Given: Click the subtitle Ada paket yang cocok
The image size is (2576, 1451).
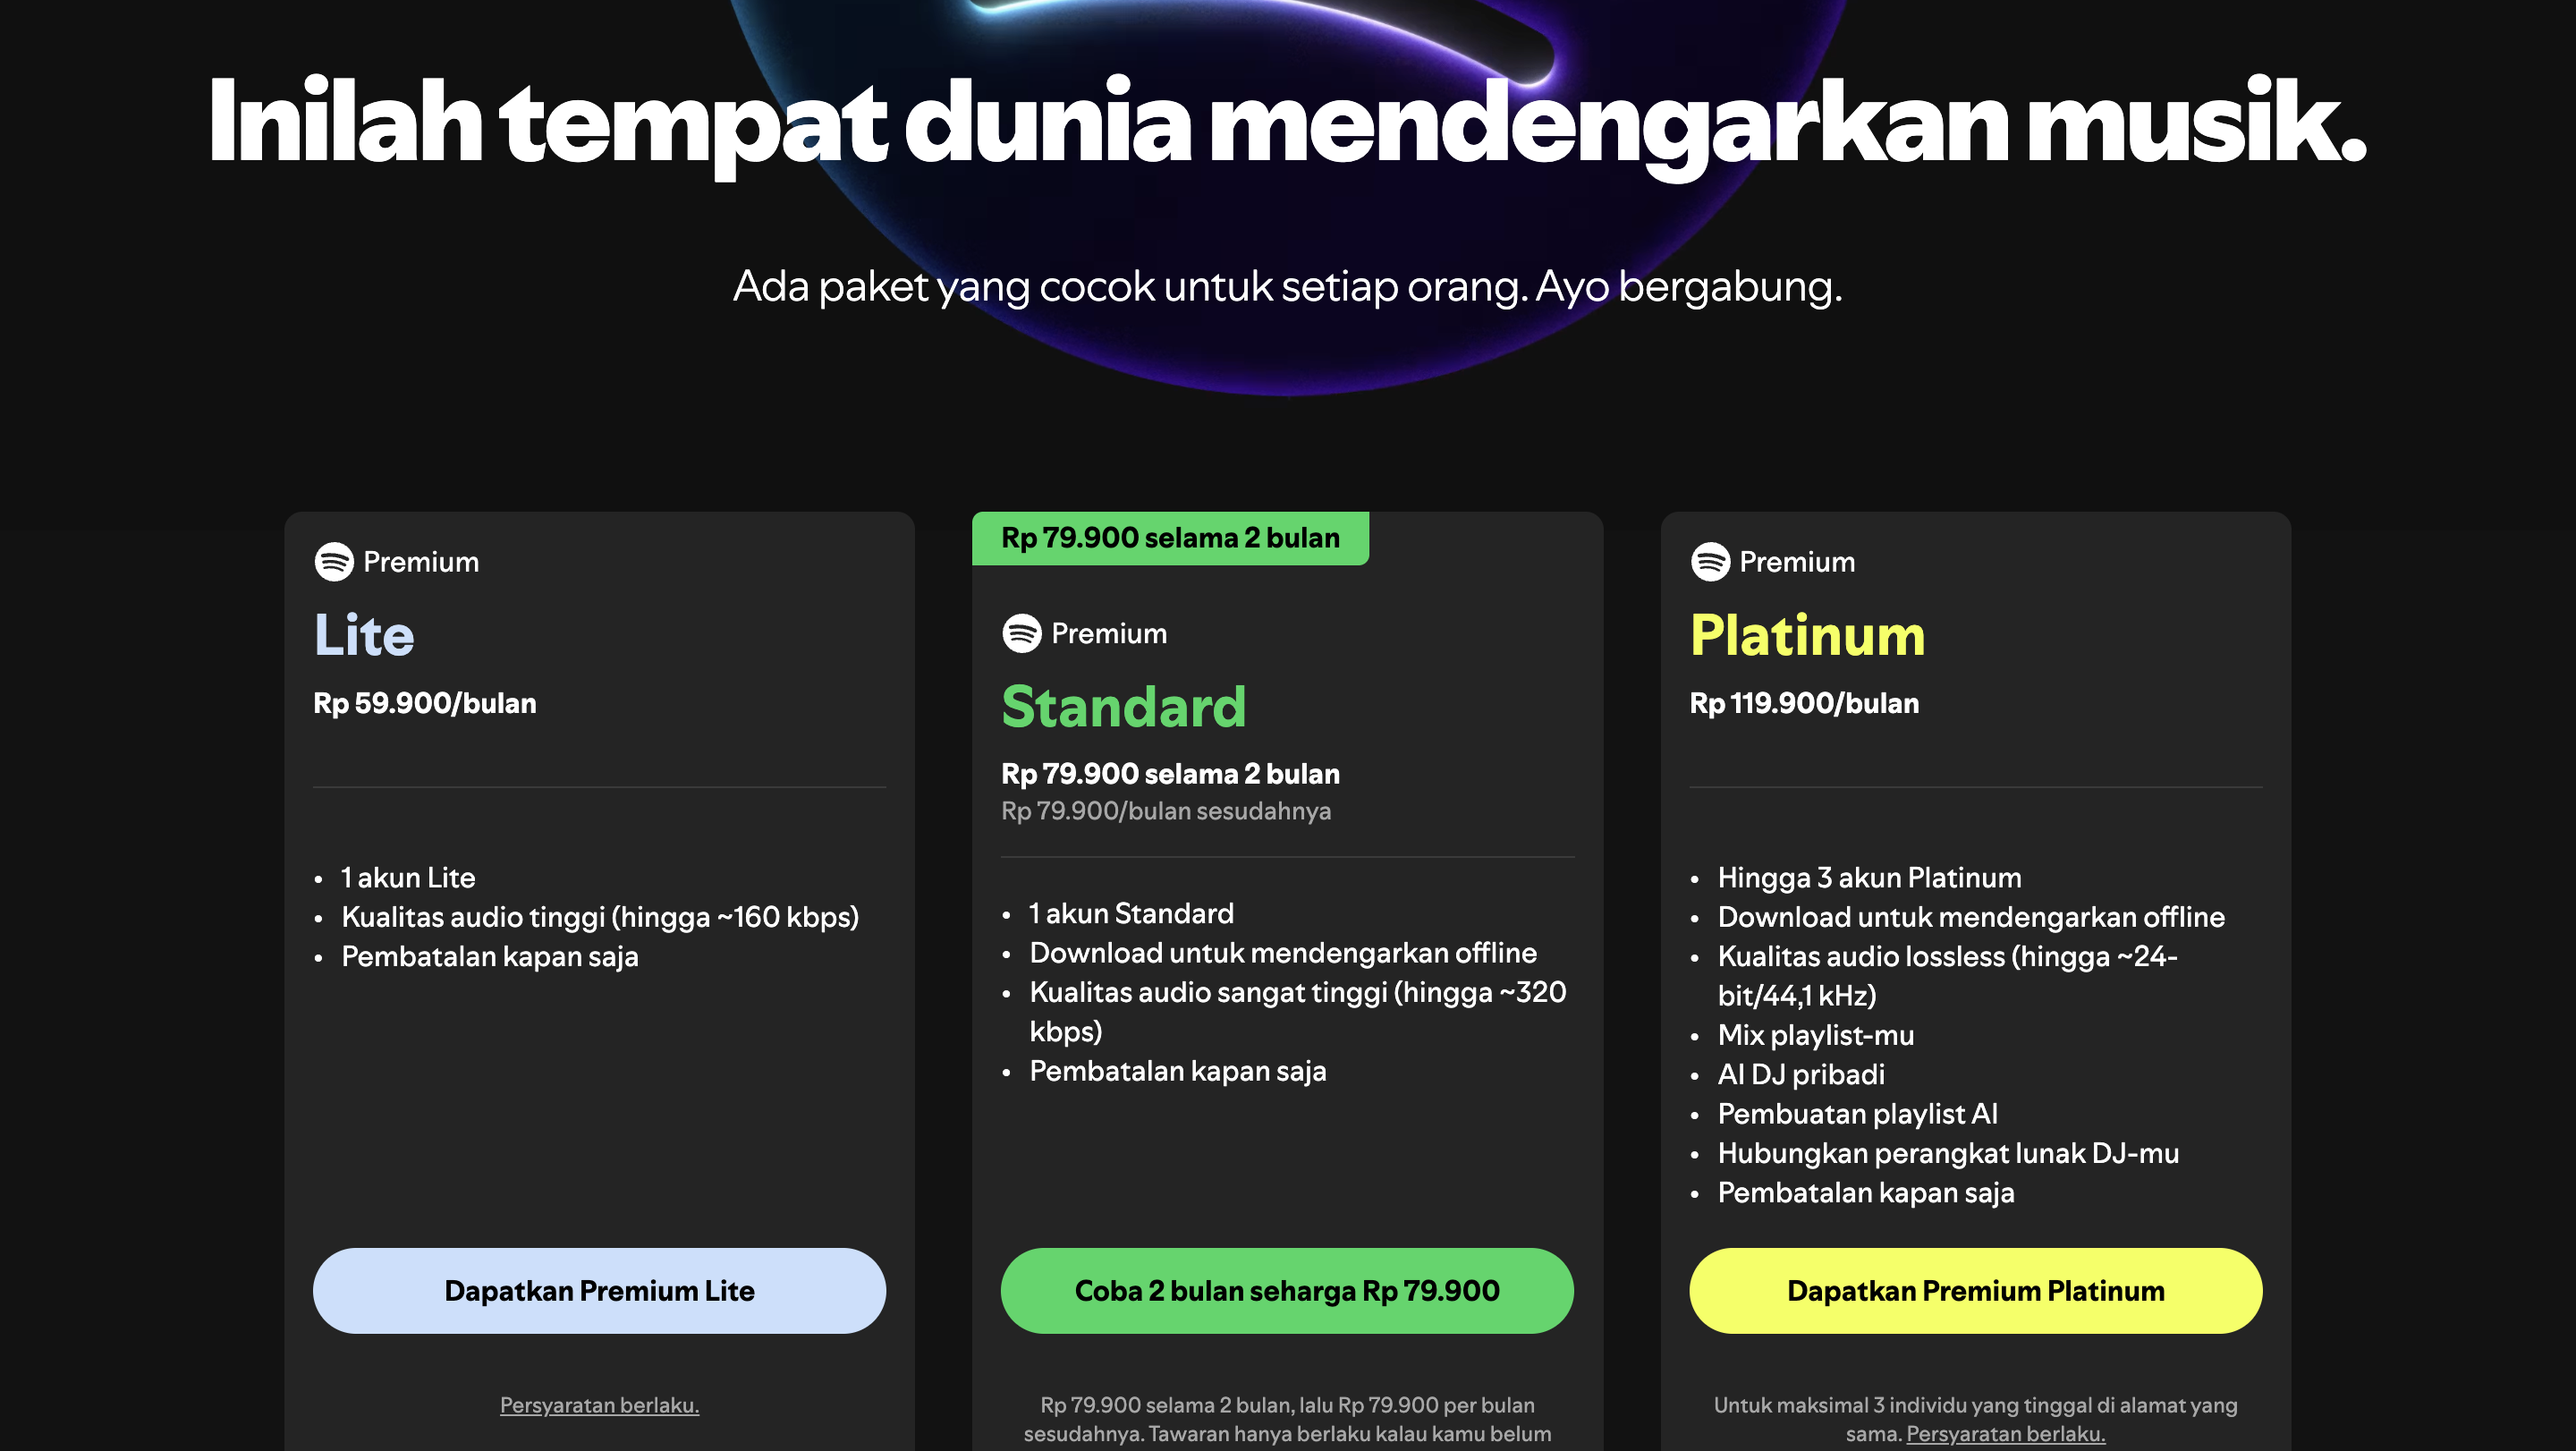Looking at the screenshot, I should point(1287,287).
